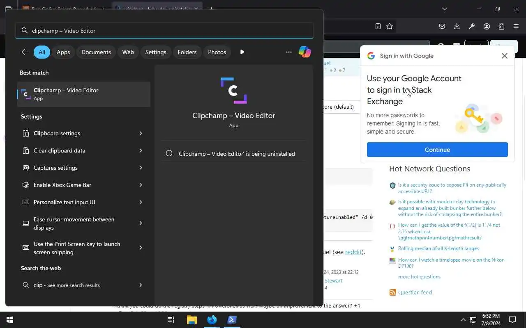Go back with the left arrow icon
Screen dimensions: 526x328
coord(25,52)
